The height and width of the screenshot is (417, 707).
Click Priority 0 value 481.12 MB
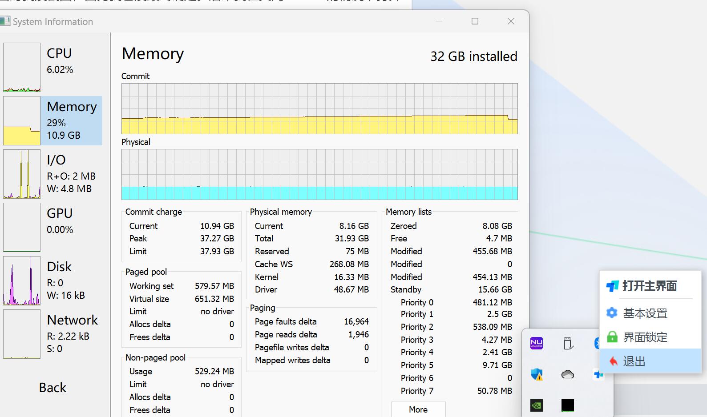[492, 303]
